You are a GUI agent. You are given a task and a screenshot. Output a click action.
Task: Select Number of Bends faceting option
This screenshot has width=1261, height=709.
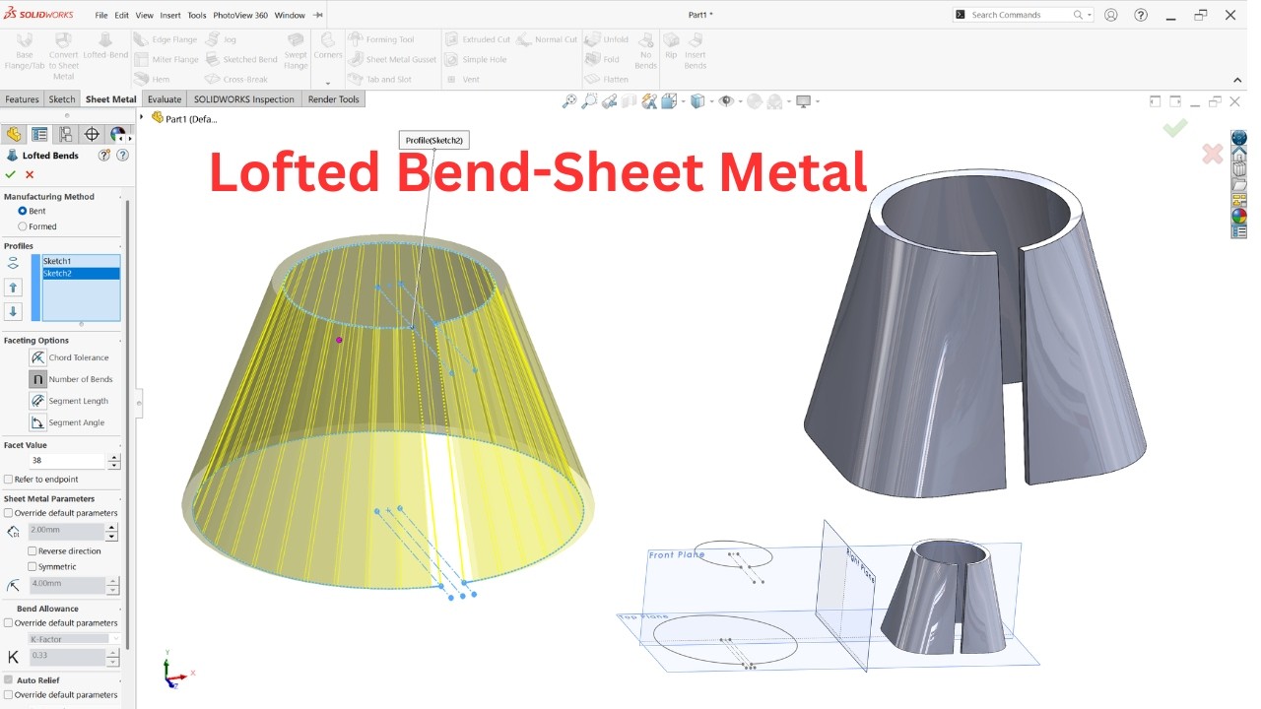tap(37, 379)
